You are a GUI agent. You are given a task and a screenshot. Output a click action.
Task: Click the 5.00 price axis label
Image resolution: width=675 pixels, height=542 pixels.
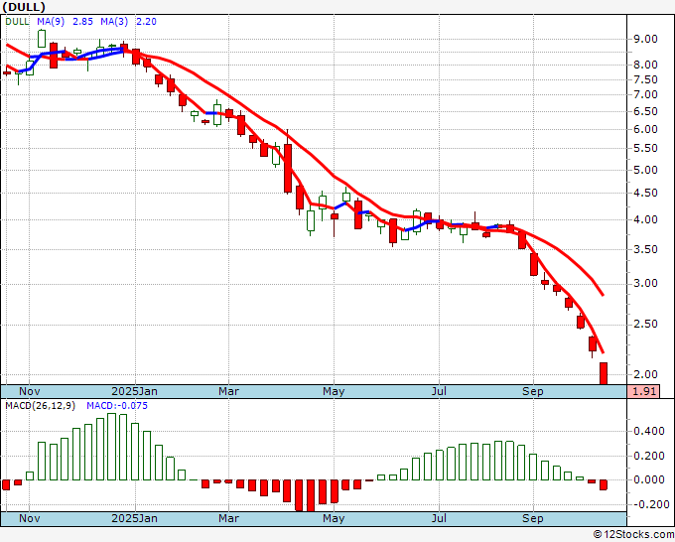[645, 171]
